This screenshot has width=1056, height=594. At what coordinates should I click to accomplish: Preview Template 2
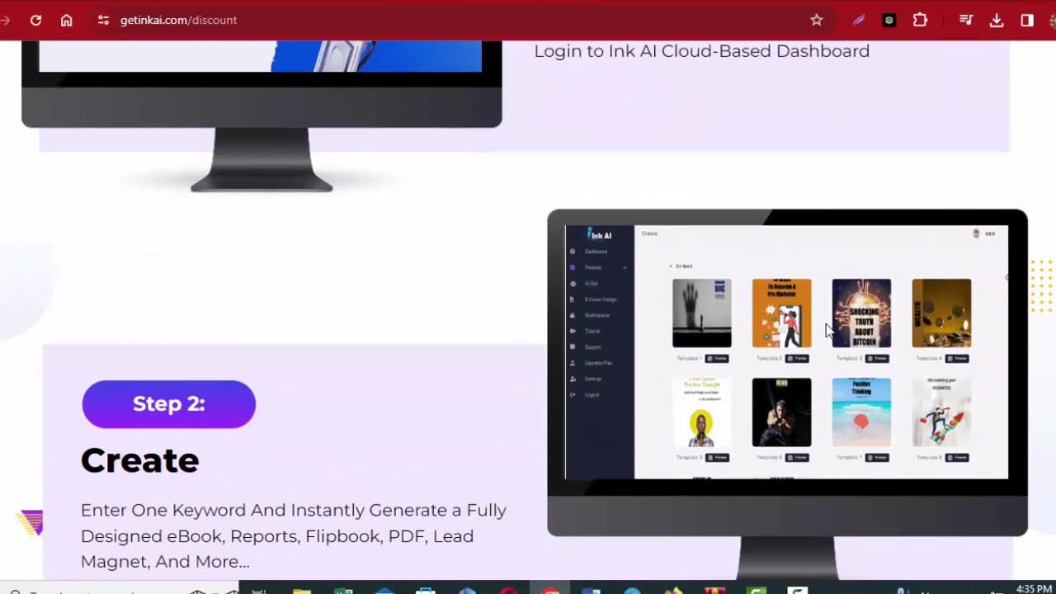click(798, 359)
